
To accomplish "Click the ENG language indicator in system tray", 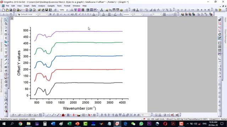I will 204,124.
